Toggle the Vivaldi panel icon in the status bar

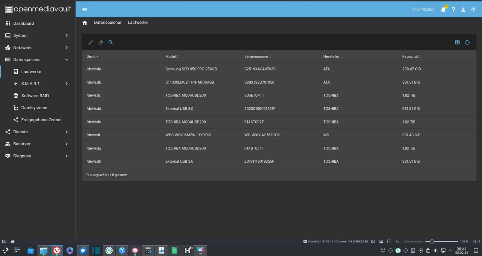pyautogui.click(x=4, y=241)
